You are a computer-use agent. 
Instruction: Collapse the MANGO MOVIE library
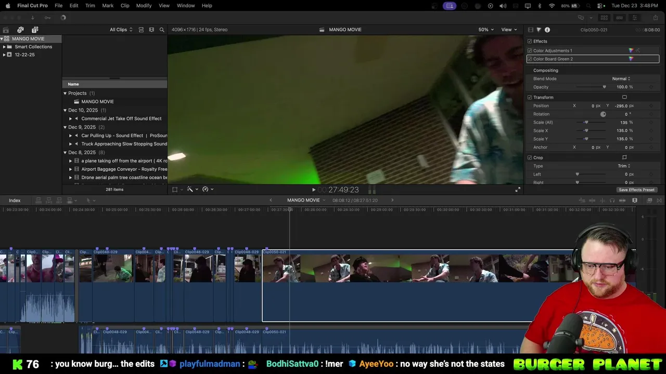[x=2, y=38]
